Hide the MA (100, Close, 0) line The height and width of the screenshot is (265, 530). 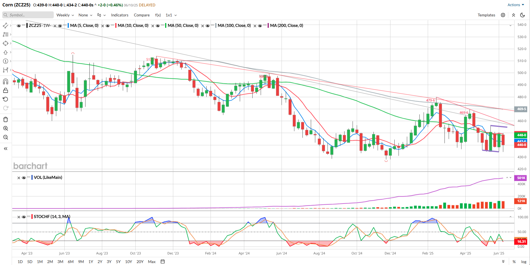pyautogui.click(x=207, y=26)
